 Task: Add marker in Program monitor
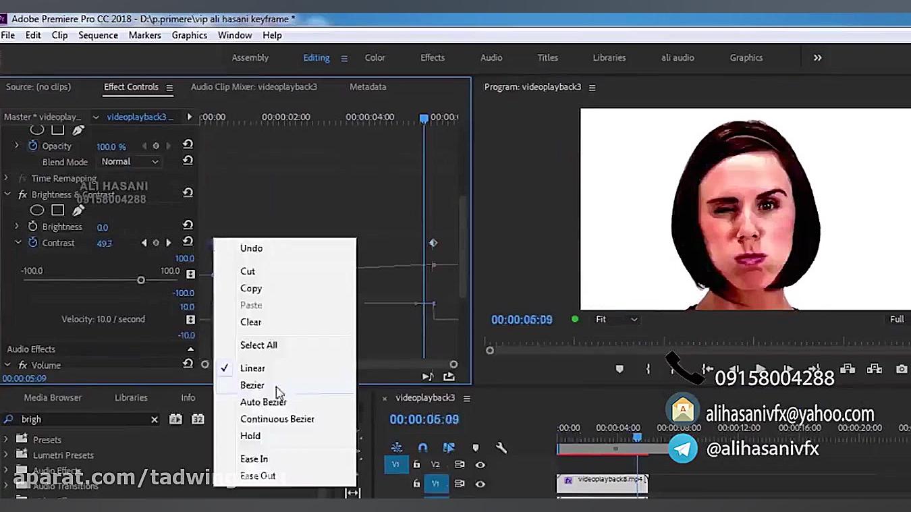(619, 369)
